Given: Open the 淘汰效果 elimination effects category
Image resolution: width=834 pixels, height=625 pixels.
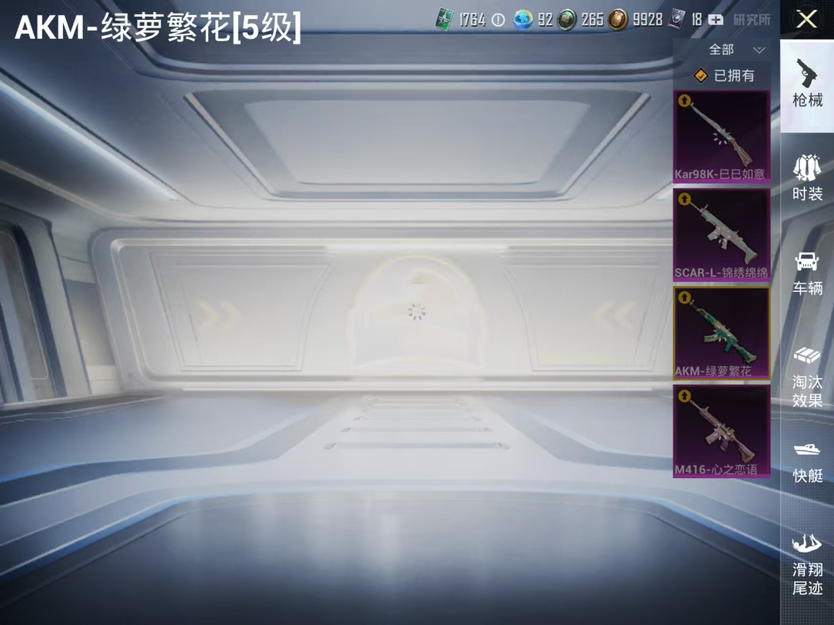Looking at the screenshot, I should click(x=807, y=377).
